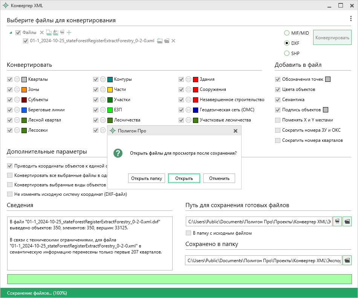Open the three-dot menu at top right

click(x=351, y=19)
